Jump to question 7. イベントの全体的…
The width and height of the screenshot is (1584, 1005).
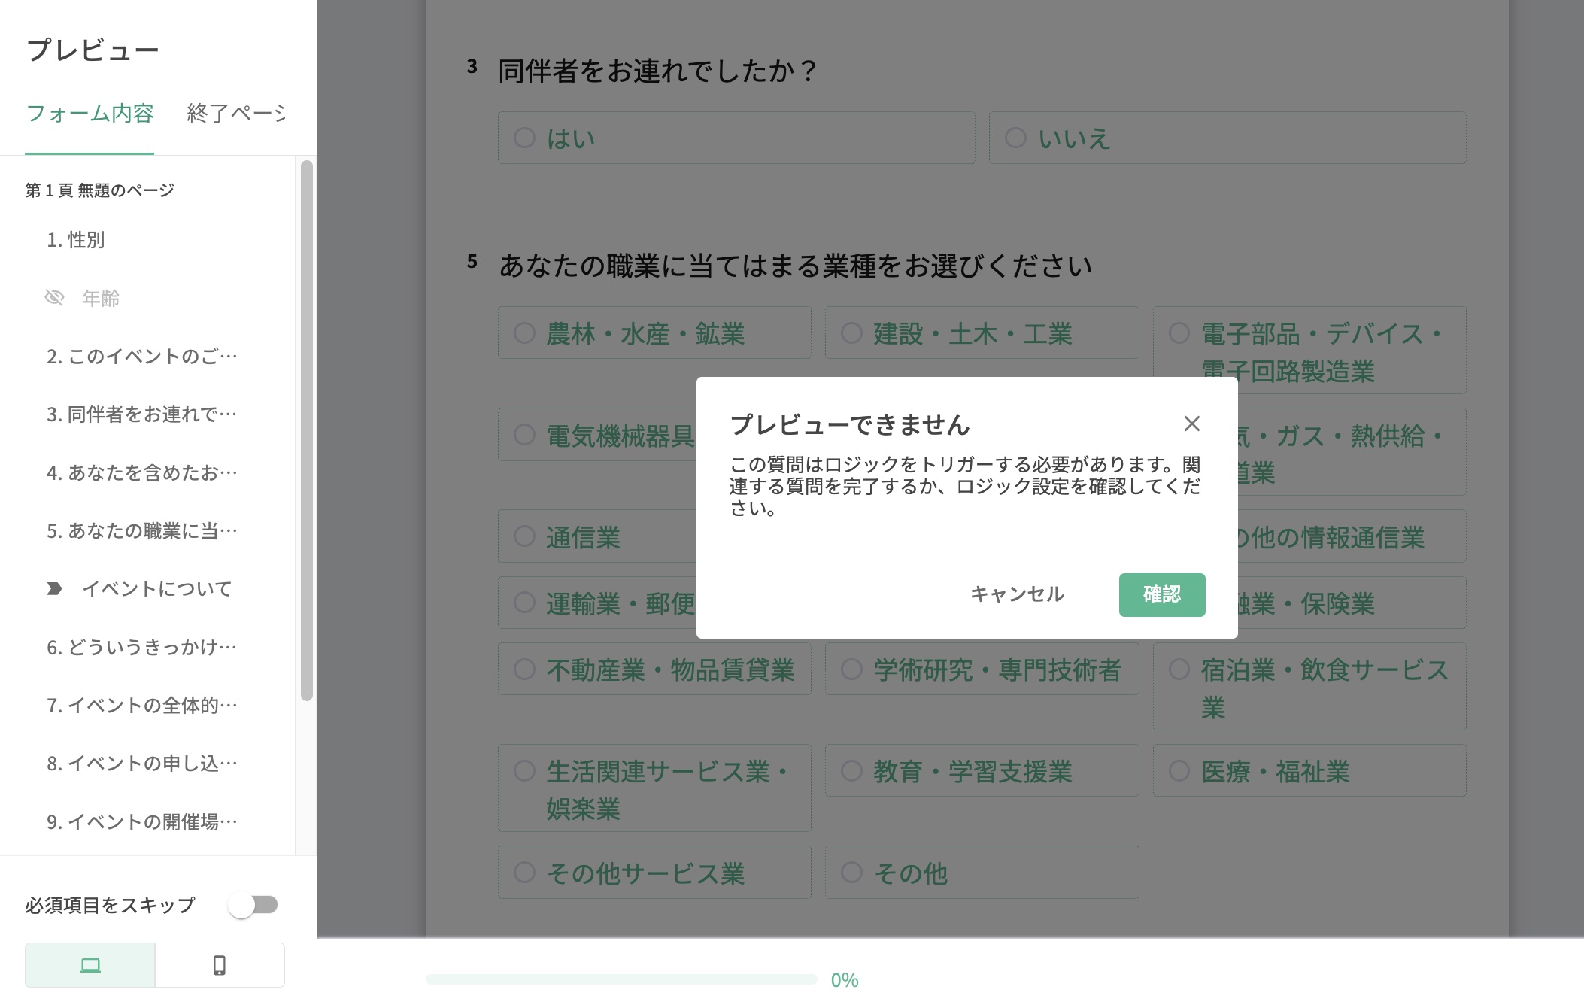coord(142,706)
